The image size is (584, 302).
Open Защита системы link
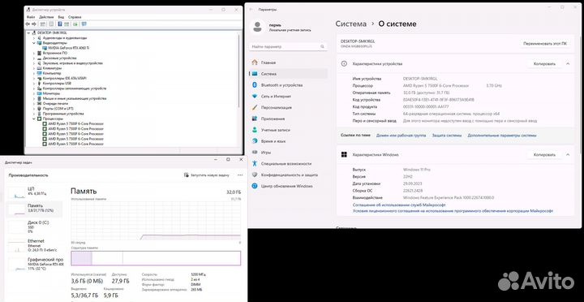pos(447,136)
